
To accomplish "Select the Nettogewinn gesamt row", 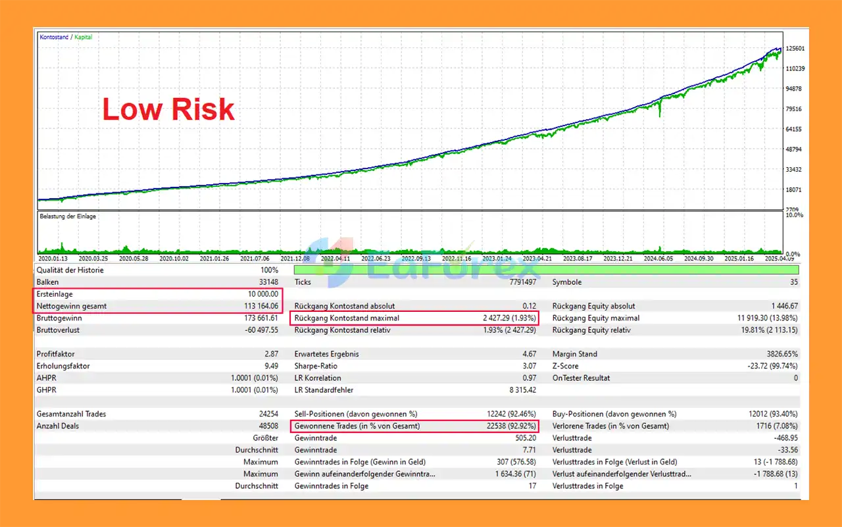I will (158, 306).
